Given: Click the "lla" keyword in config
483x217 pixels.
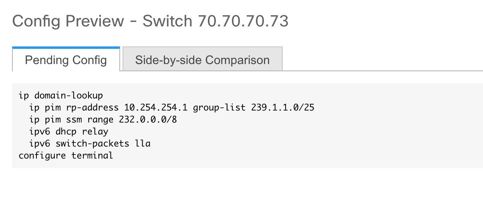Looking at the screenshot, I should [x=143, y=143].
